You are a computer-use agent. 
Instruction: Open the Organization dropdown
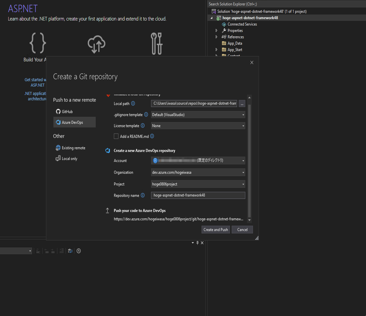click(x=198, y=172)
